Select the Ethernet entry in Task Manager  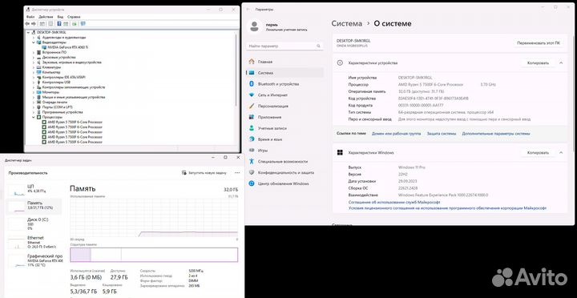pyautogui.click(x=34, y=242)
